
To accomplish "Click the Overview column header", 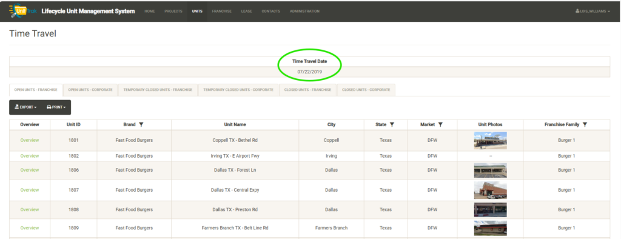I will point(30,124).
